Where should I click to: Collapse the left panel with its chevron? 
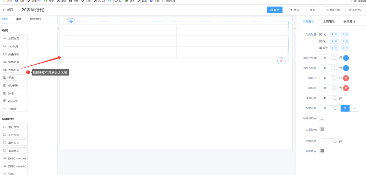click(x=58, y=28)
